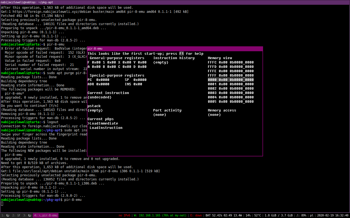The height and width of the screenshot is (218, 350).
Task: Click the 'no IPv6' status indicator
Action: pyautogui.click(x=124, y=215)
